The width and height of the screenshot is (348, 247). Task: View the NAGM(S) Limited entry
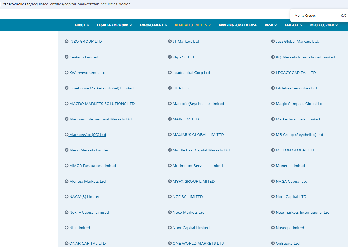coord(85,197)
